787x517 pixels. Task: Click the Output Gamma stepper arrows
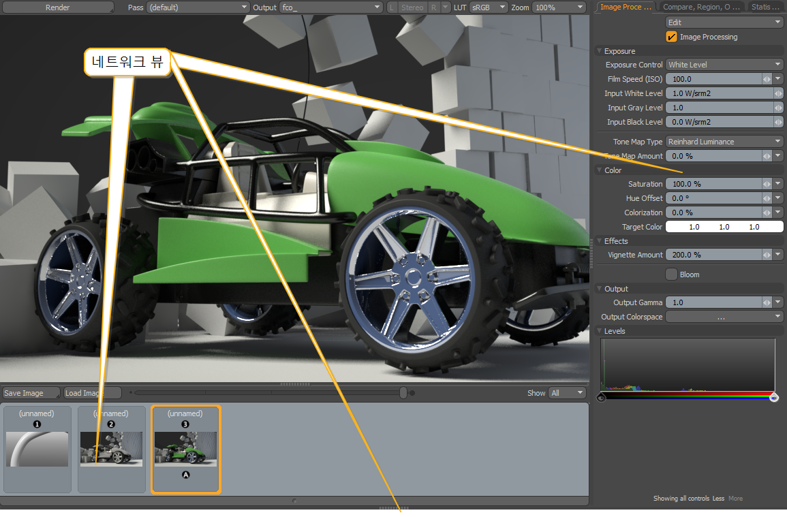767,302
